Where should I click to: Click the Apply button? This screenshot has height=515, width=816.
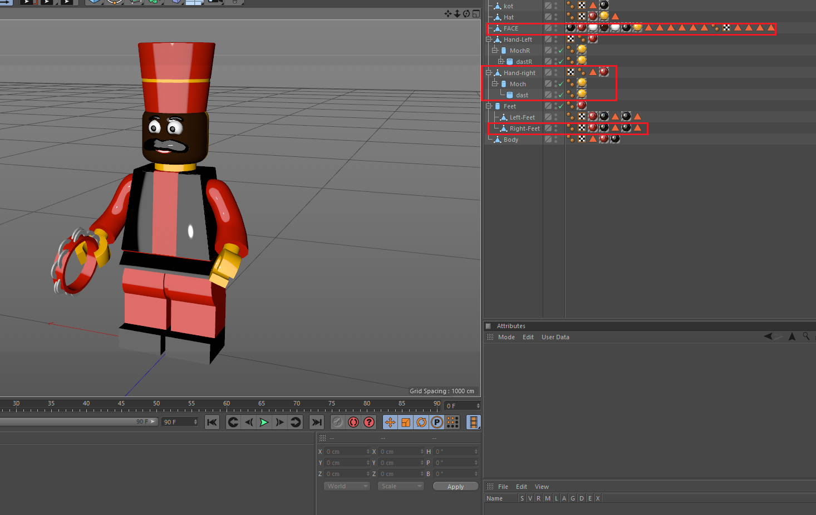click(x=455, y=487)
